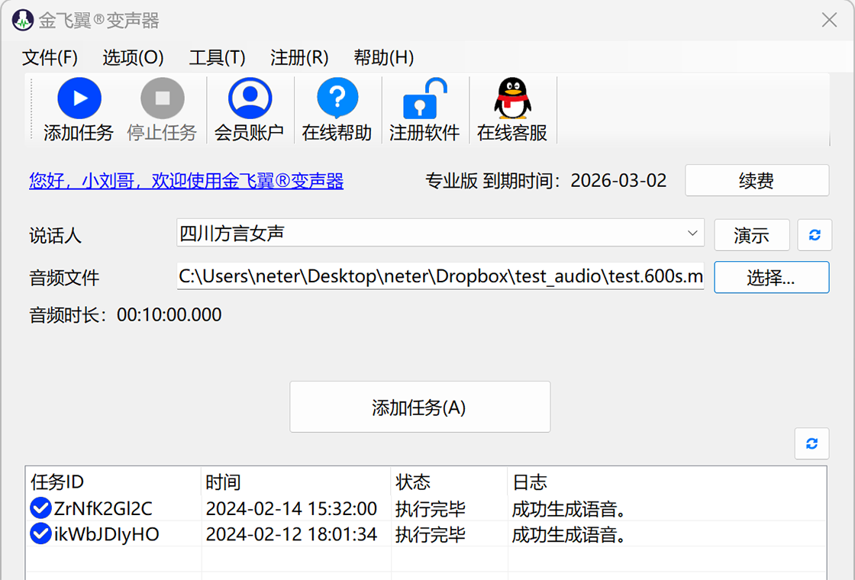Open the welcome link 您好，小刘哥
This screenshot has width=855, height=580.
(x=186, y=180)
